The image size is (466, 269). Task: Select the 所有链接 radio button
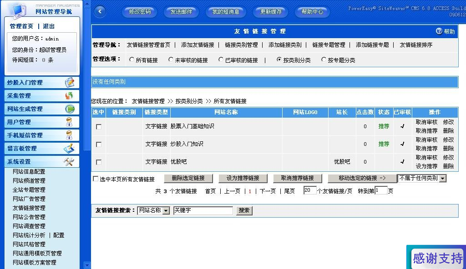coord(132,60)
